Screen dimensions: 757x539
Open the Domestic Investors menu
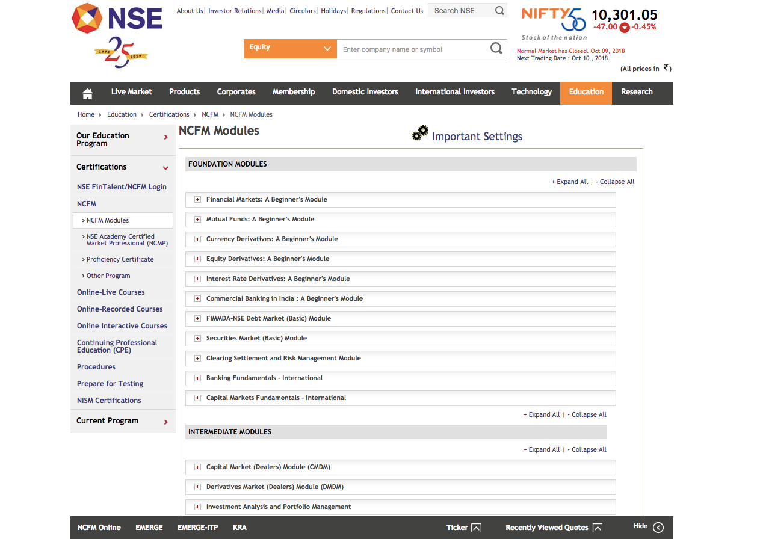[365, 92]
